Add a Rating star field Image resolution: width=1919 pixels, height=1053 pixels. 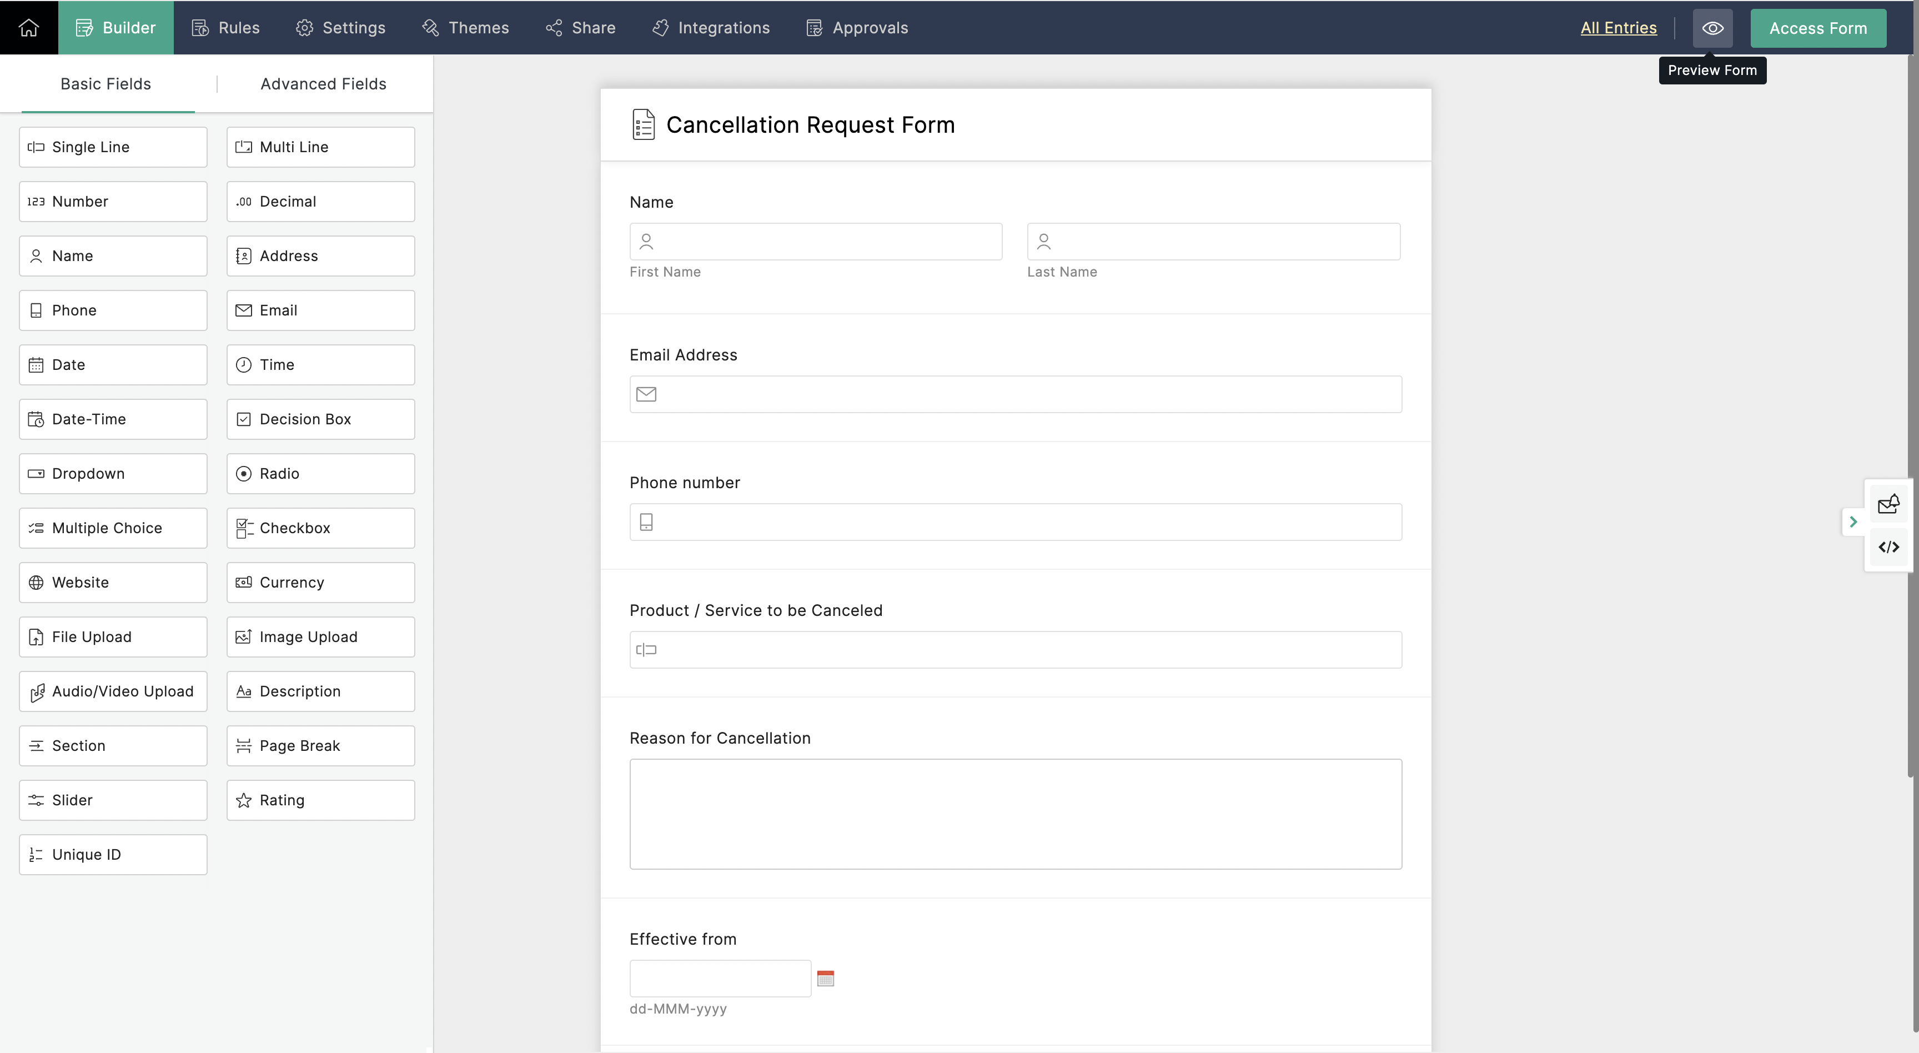320,800
